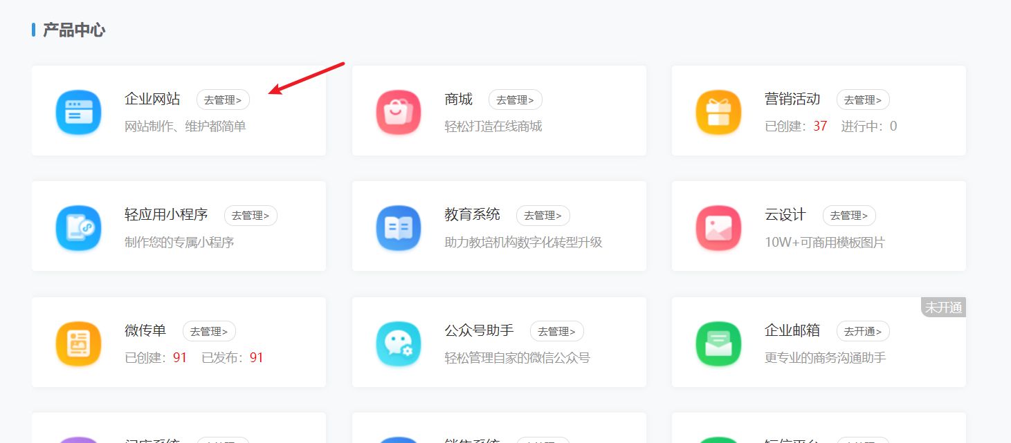This screenshot has height=443, width=1011.
Task: Click the 企业网站 blue website icon
Action: 78,111
